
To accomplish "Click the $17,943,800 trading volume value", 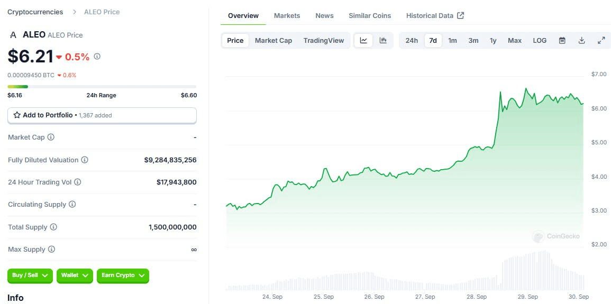I will coord(177,182).
